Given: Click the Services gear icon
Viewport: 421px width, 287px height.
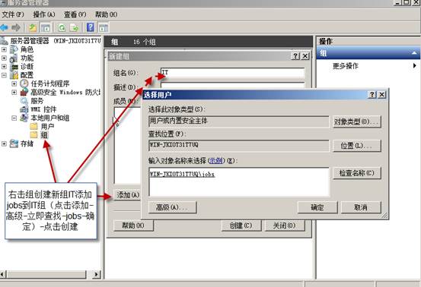Looking at the screenshot, I should (24, 101).
